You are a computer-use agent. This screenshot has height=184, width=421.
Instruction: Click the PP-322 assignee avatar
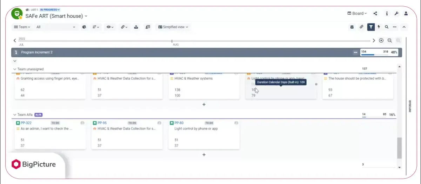[x=82, y=123]
